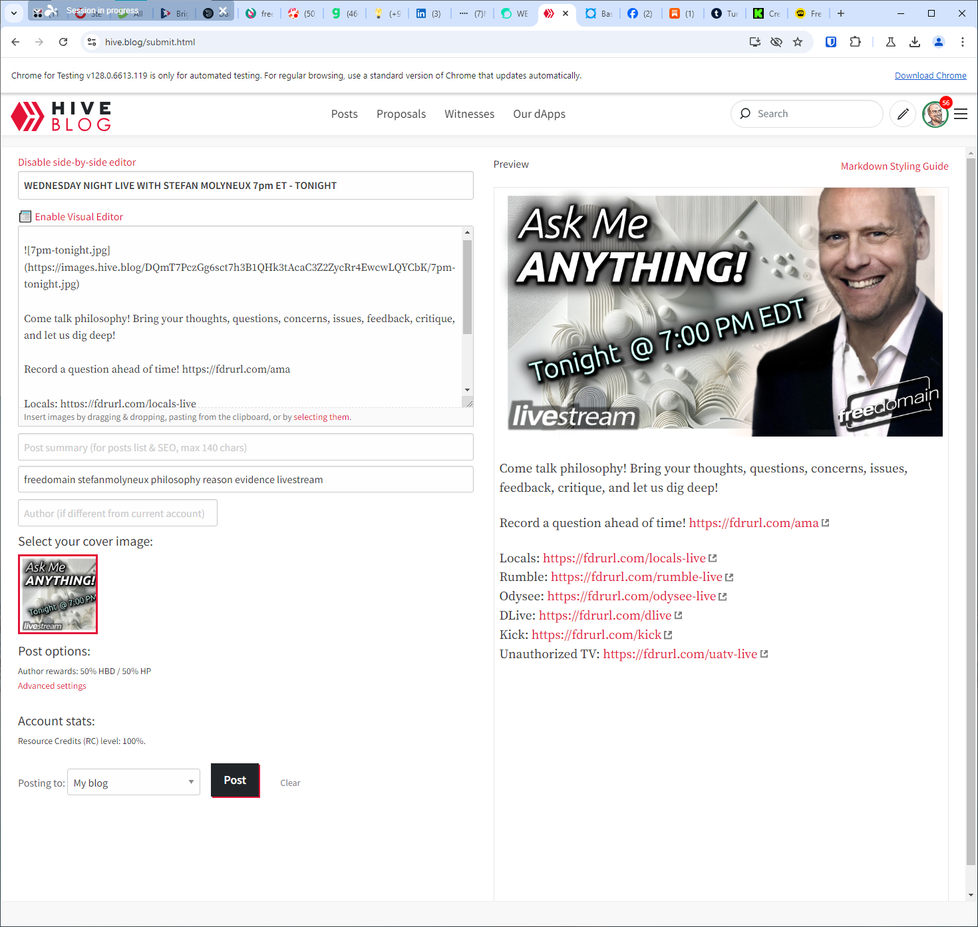Click the page vertical scrollbar

click(x=971, y=511)
